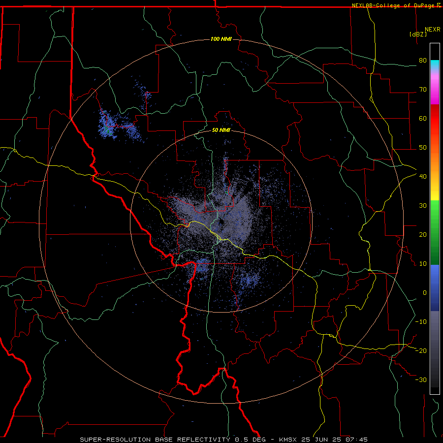This screenshot has width=443, height=443.
Task: Click the NEXR label above the color scale
Action: tap(433, 30)
